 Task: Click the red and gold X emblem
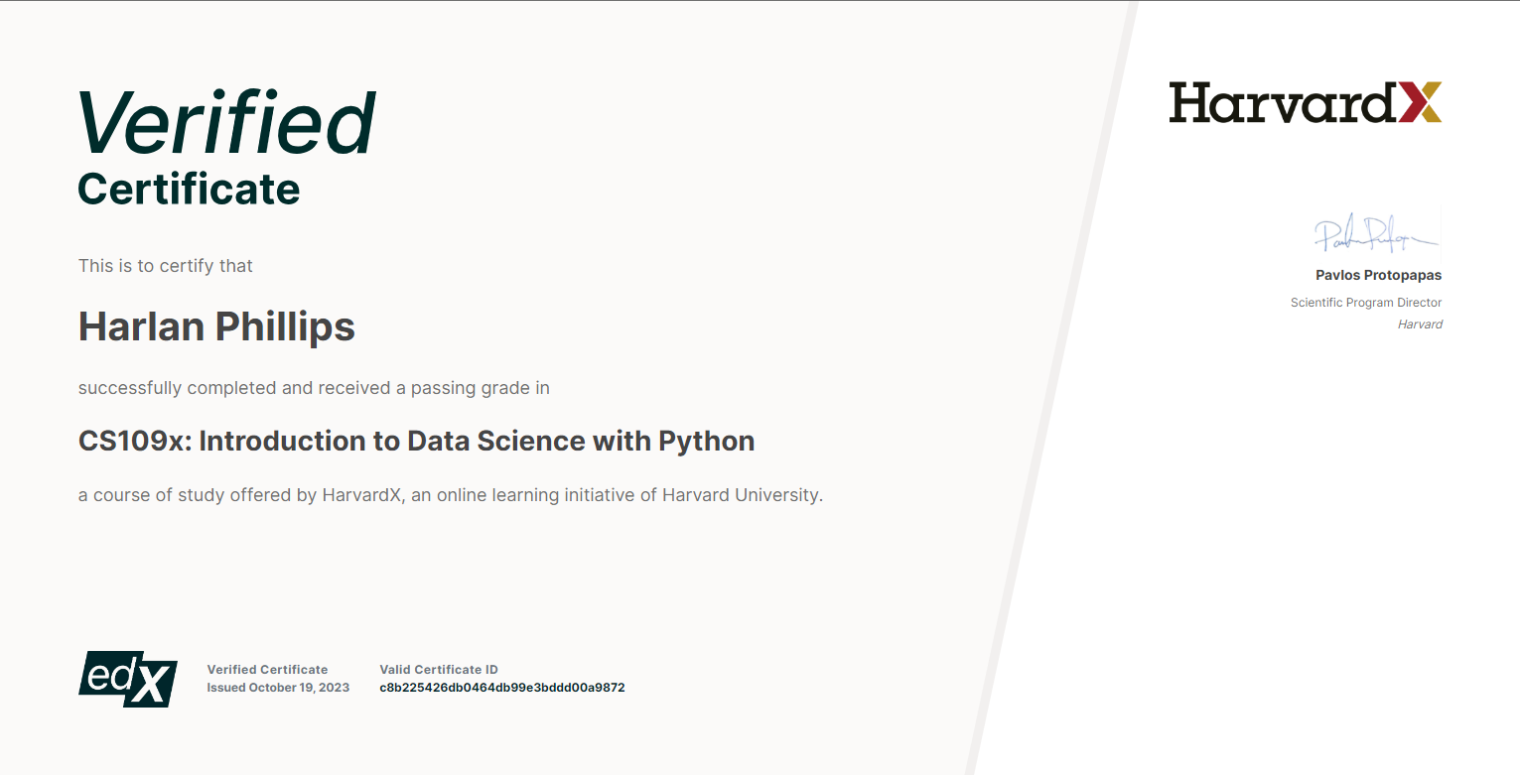pyautogui.click(x=1419, y=102)
